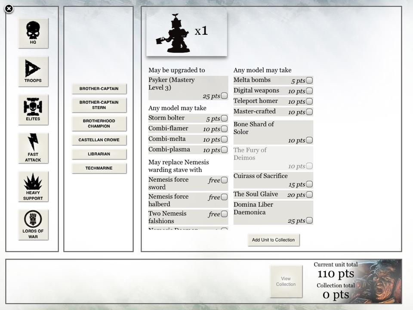Viewport: 413px width, 310px height.
Task: Click the Add Unit to Collection button
Action: point(274,240)
